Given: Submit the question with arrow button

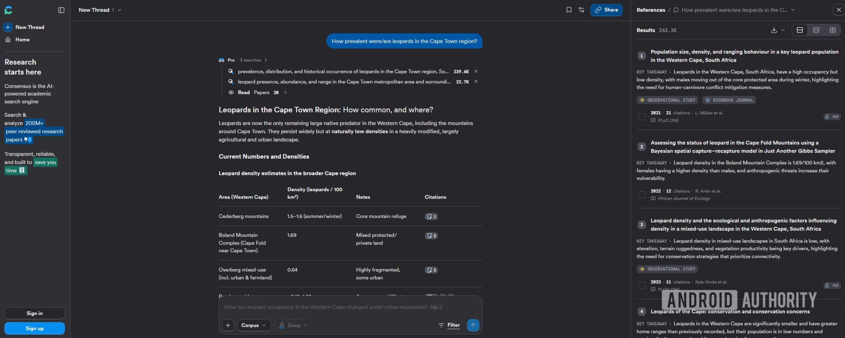Looking at the screenshot, I should tap(473, 325).
